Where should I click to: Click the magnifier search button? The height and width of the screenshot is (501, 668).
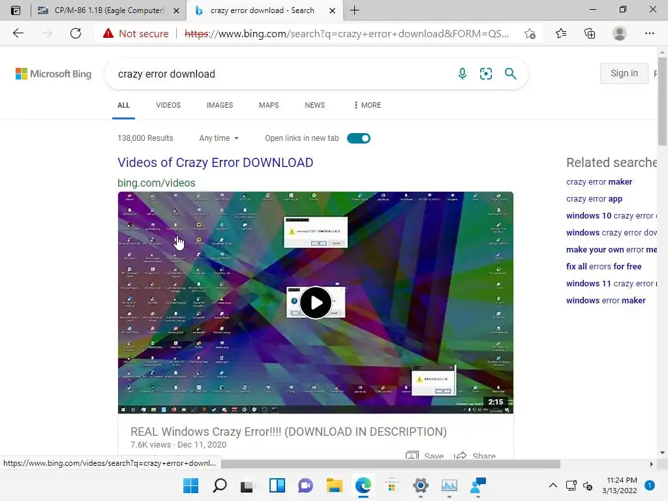[510, 74]
